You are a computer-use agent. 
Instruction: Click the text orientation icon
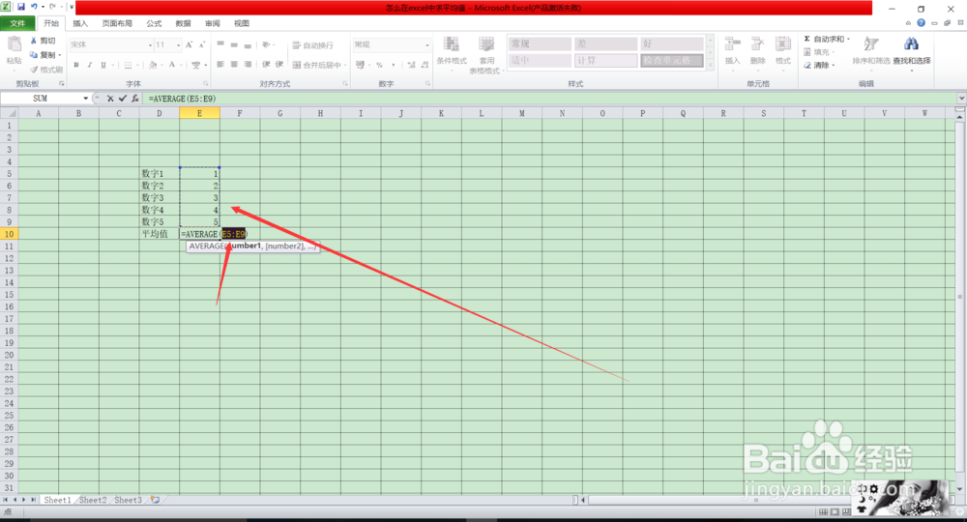click(x=267, y=44)
